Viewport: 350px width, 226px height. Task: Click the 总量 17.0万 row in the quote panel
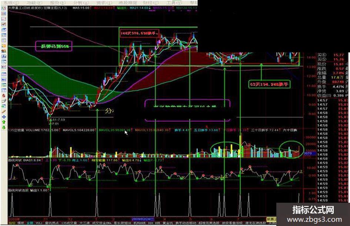pyautogui.click(x=331, y=78)
